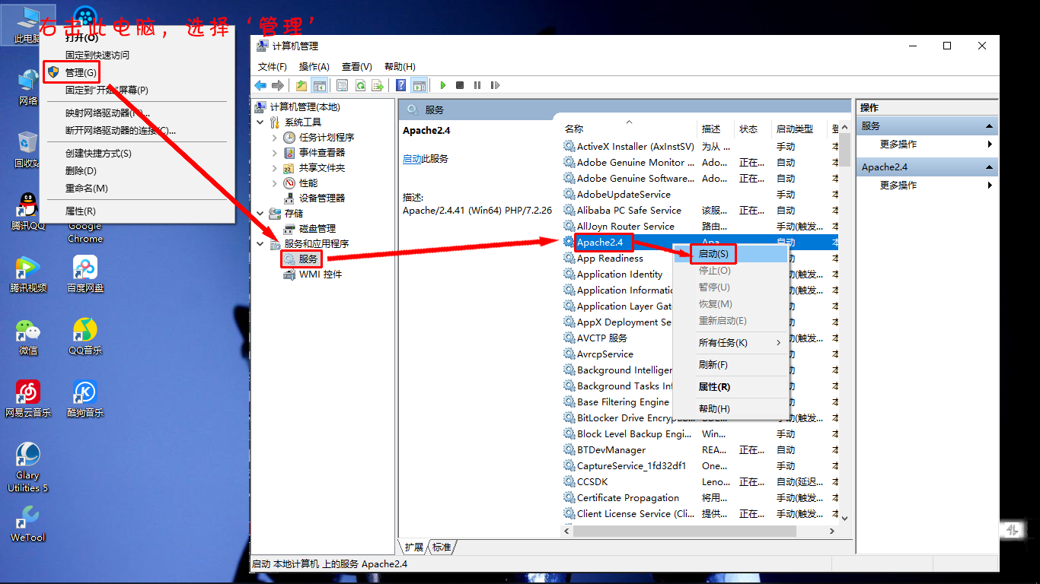The width and height of the screenshot is (1040, 584).
Task: Switch to the 标准 tab
Action: click(442, 547)
